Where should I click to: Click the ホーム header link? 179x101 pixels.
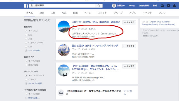[x=132, y=6]
